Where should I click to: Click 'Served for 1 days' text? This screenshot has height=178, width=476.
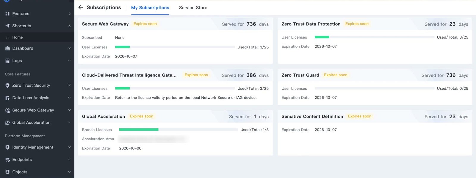pos(249,117)
